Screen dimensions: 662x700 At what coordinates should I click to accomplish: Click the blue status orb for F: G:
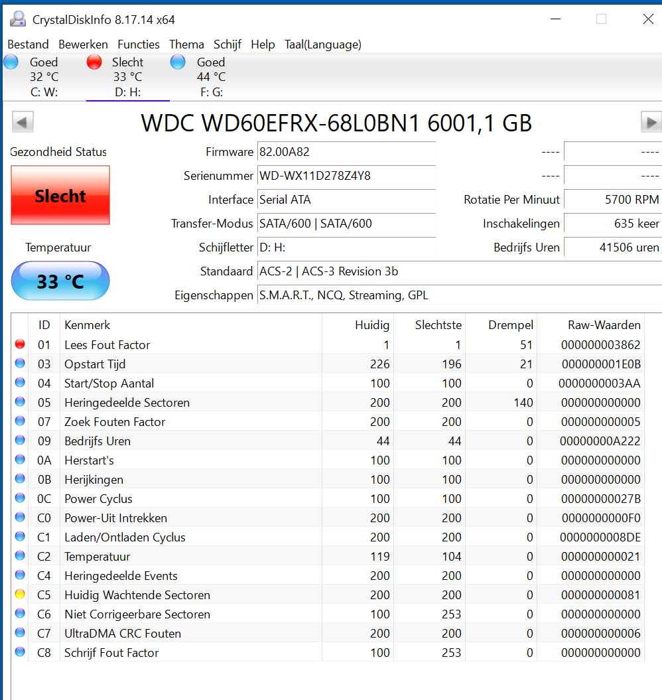(x=178, y=62)
